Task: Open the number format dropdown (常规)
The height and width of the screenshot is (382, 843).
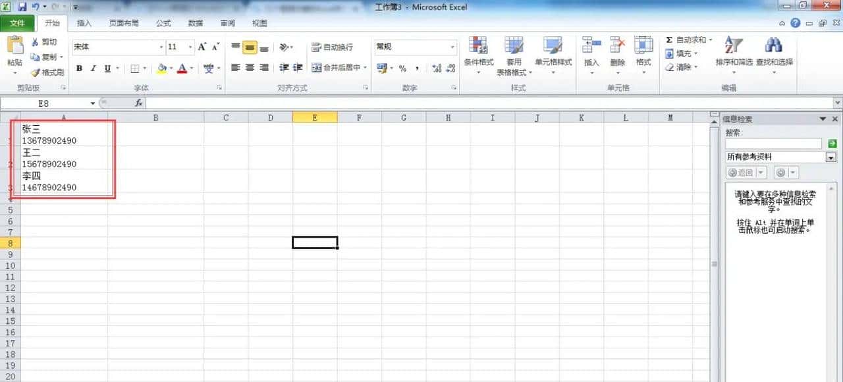Action: tap(452, 47)
